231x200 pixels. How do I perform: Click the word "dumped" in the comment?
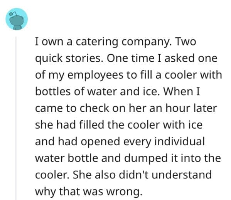click(x=146, y=158)
